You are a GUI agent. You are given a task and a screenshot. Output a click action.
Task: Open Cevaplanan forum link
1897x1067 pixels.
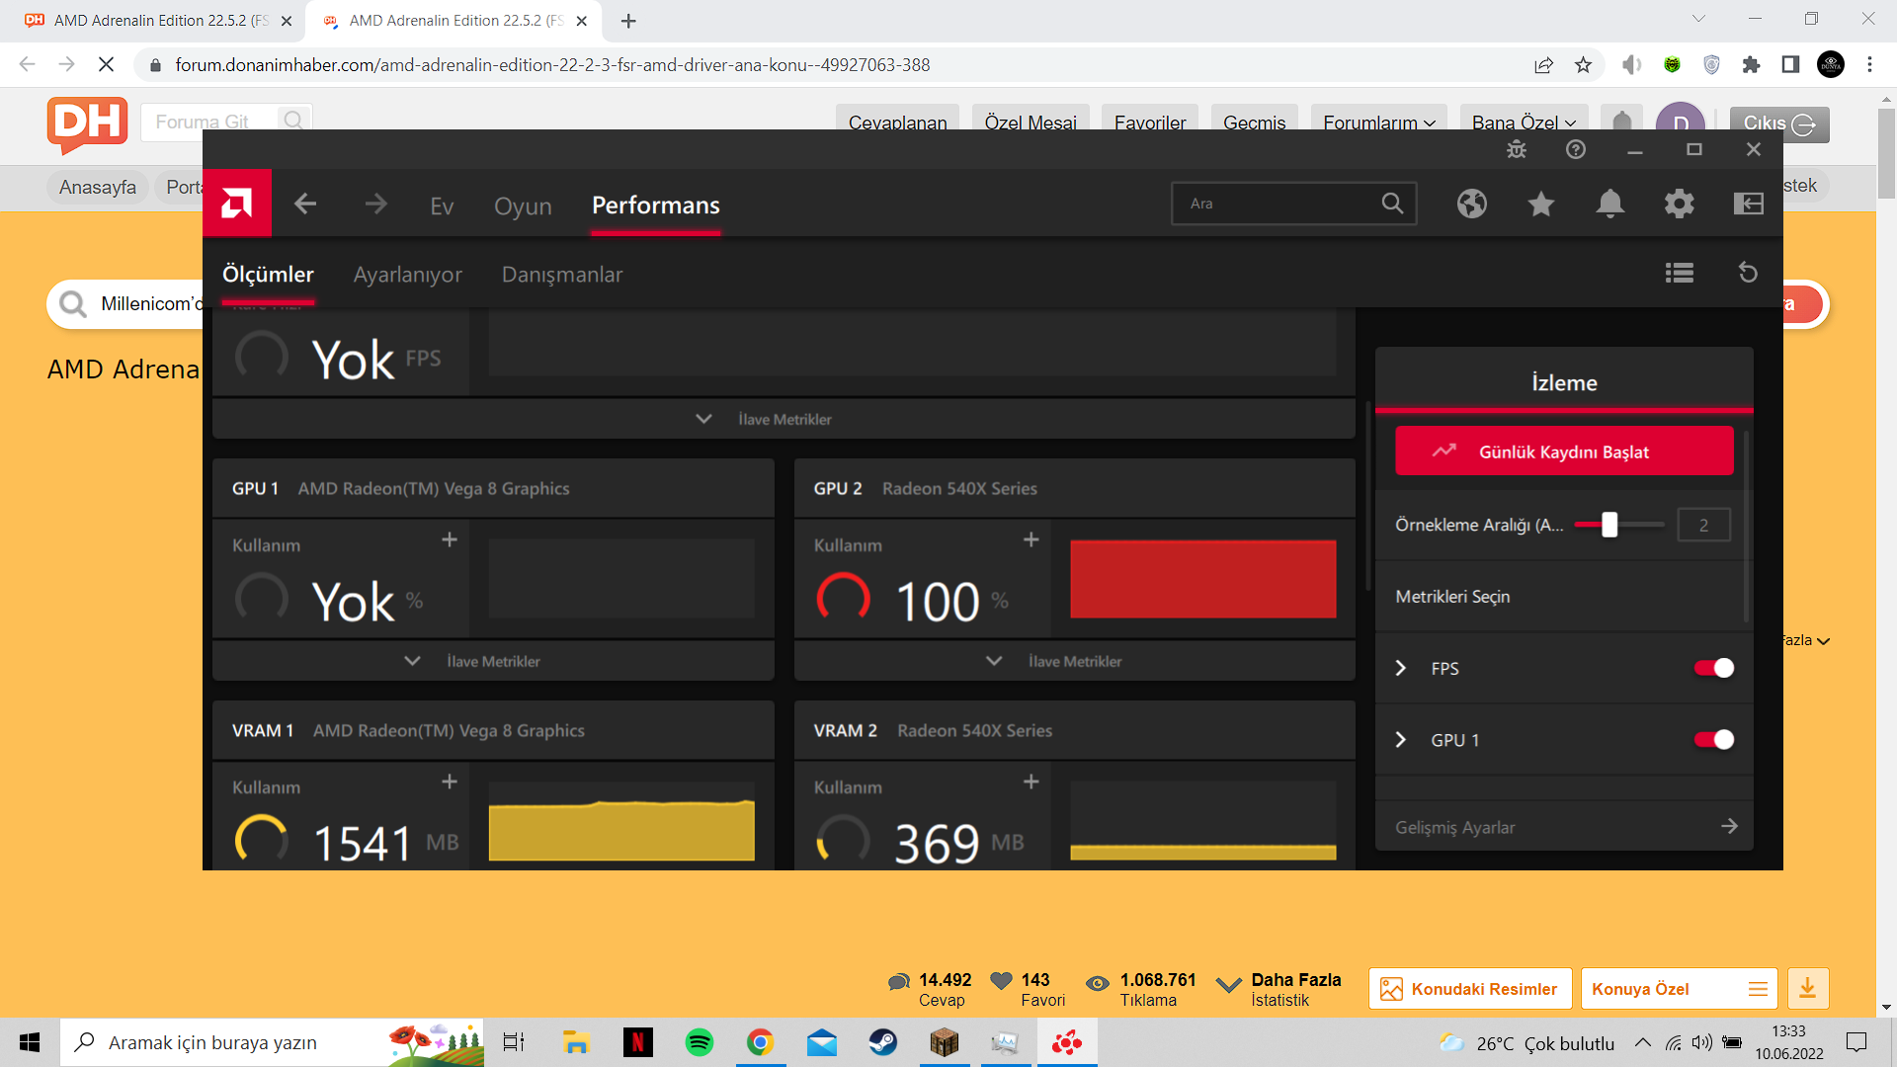coord(897,123)
